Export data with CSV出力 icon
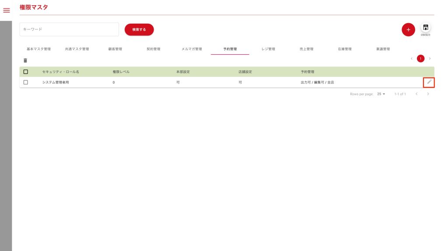448x251 pixels. click(x=425, y=28)
